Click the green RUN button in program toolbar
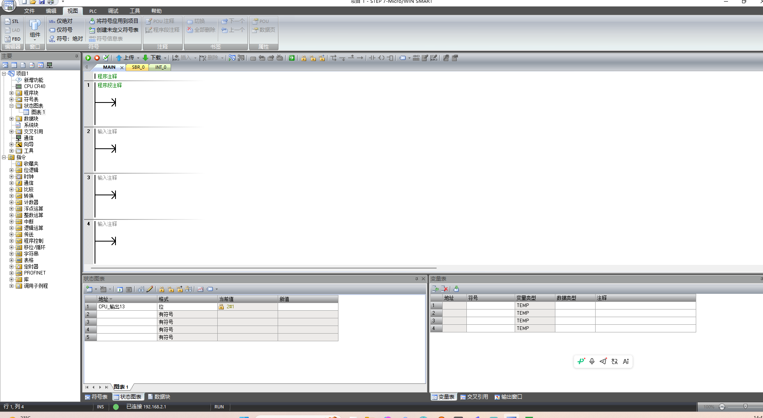 tap(88, 58)
